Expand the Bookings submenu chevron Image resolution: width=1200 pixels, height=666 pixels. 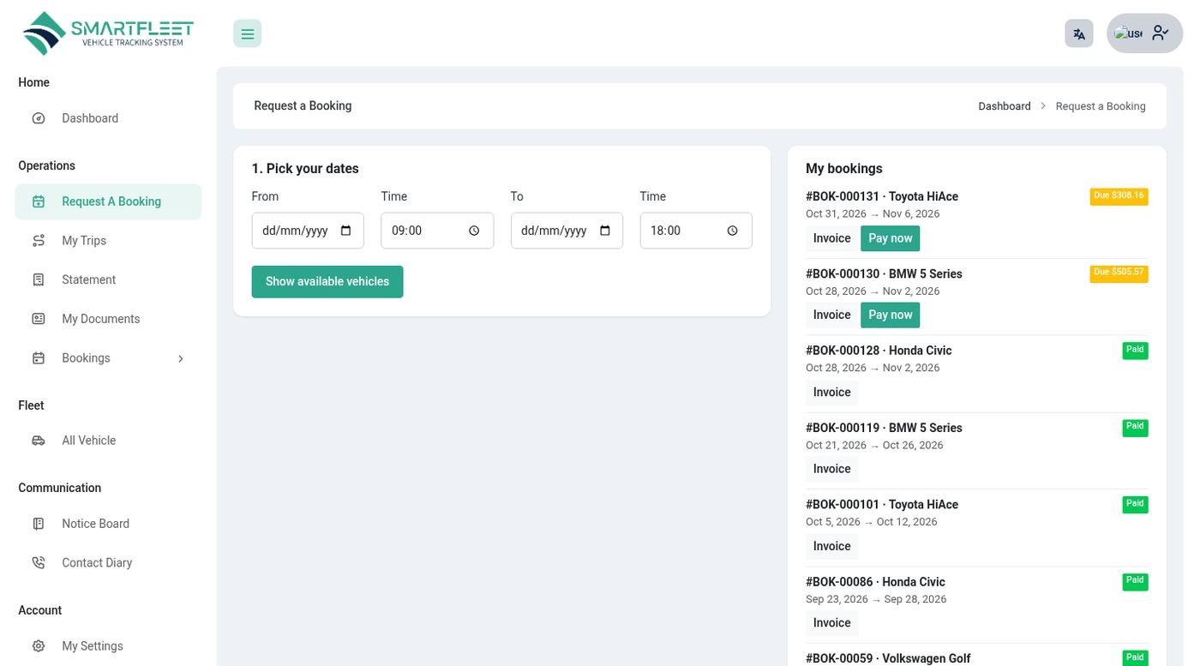(181, 358)
